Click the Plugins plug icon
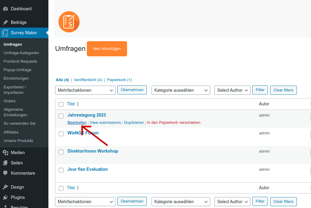The image size is (311, 208). point(5,197)
